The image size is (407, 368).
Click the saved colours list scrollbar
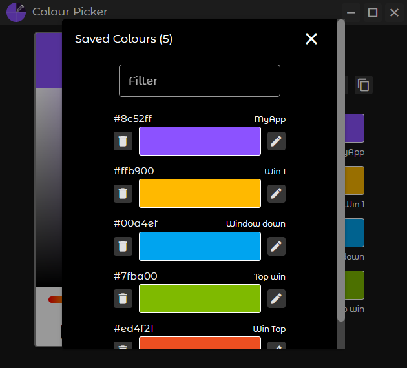click(340, 168)
